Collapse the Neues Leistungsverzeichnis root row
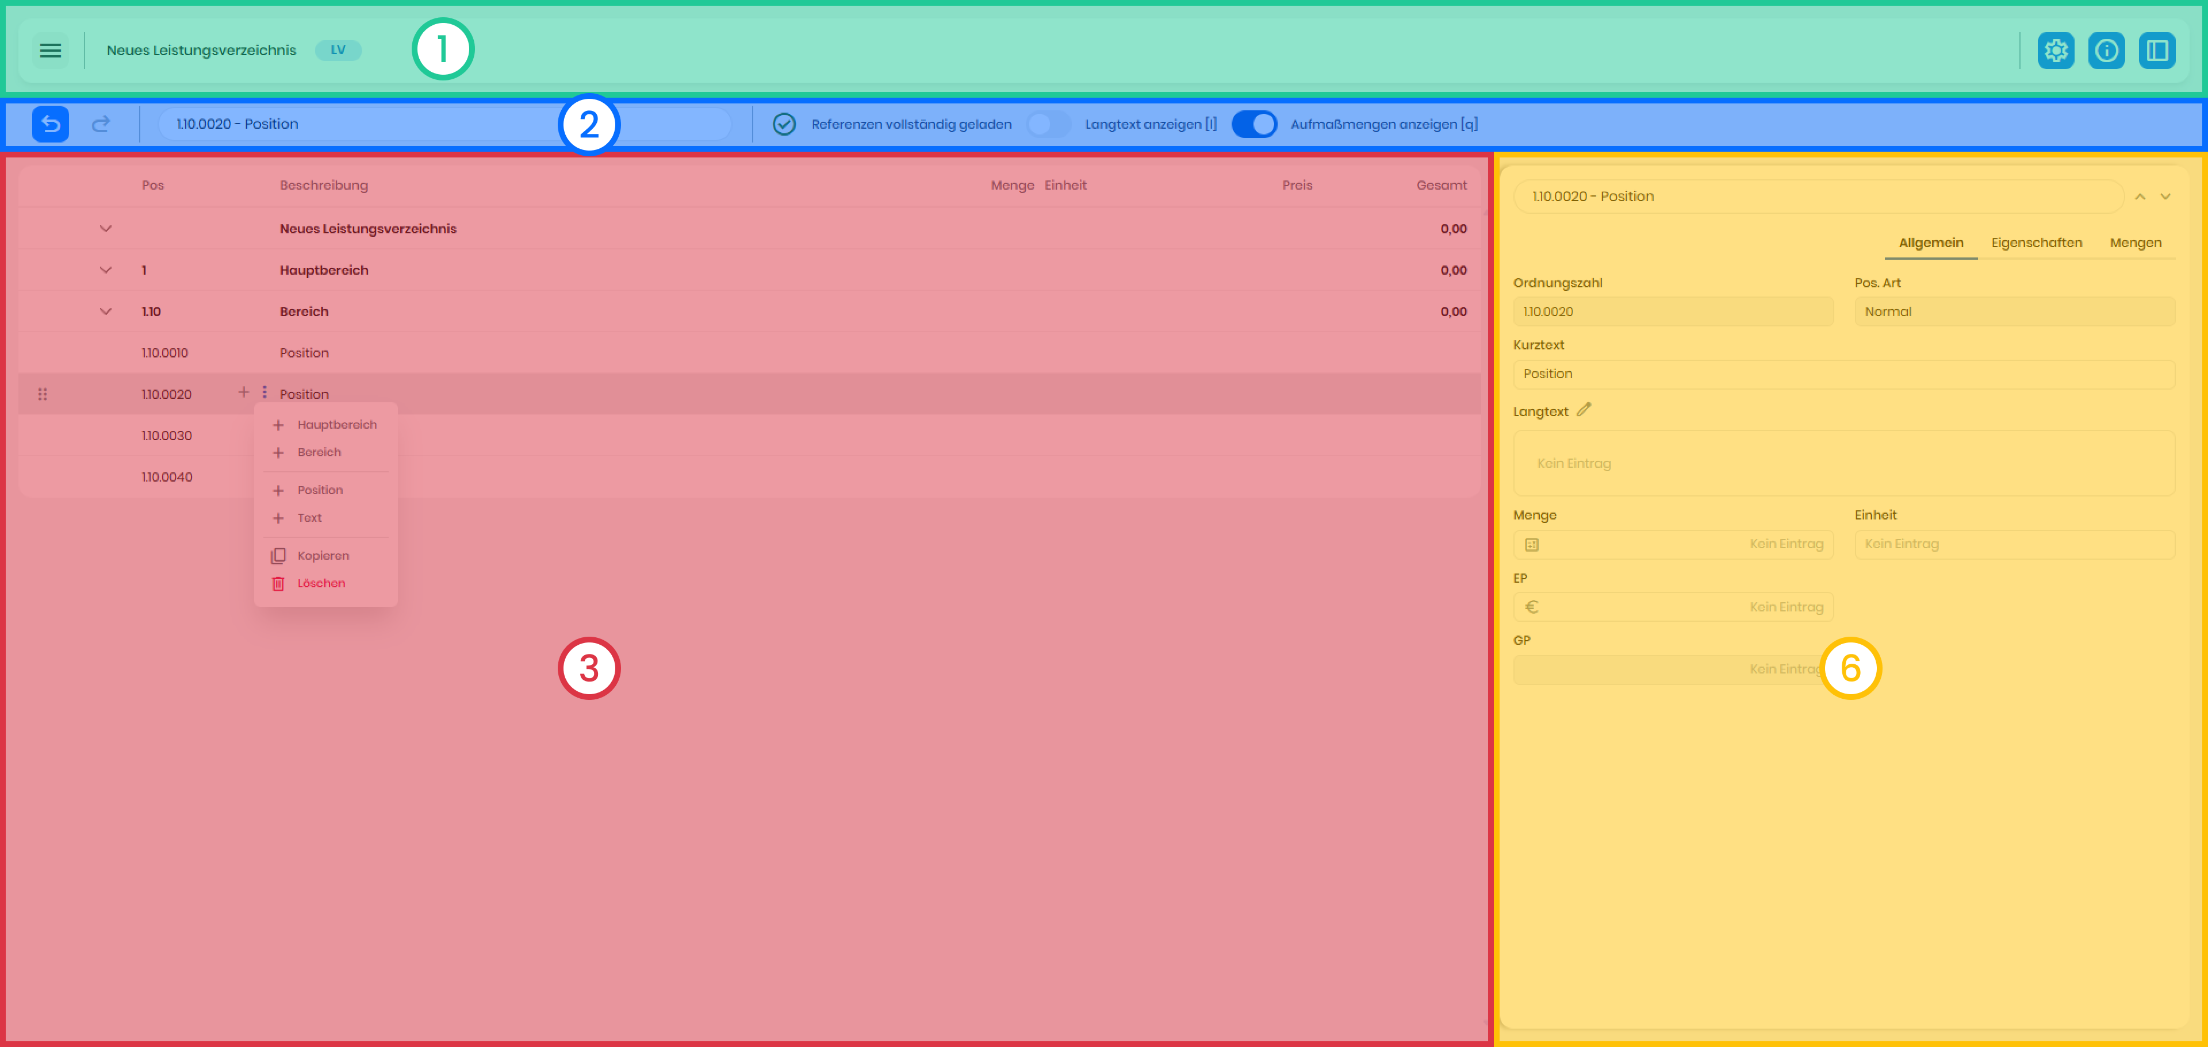This screenshot has width=2208, height=1047. 105,229
